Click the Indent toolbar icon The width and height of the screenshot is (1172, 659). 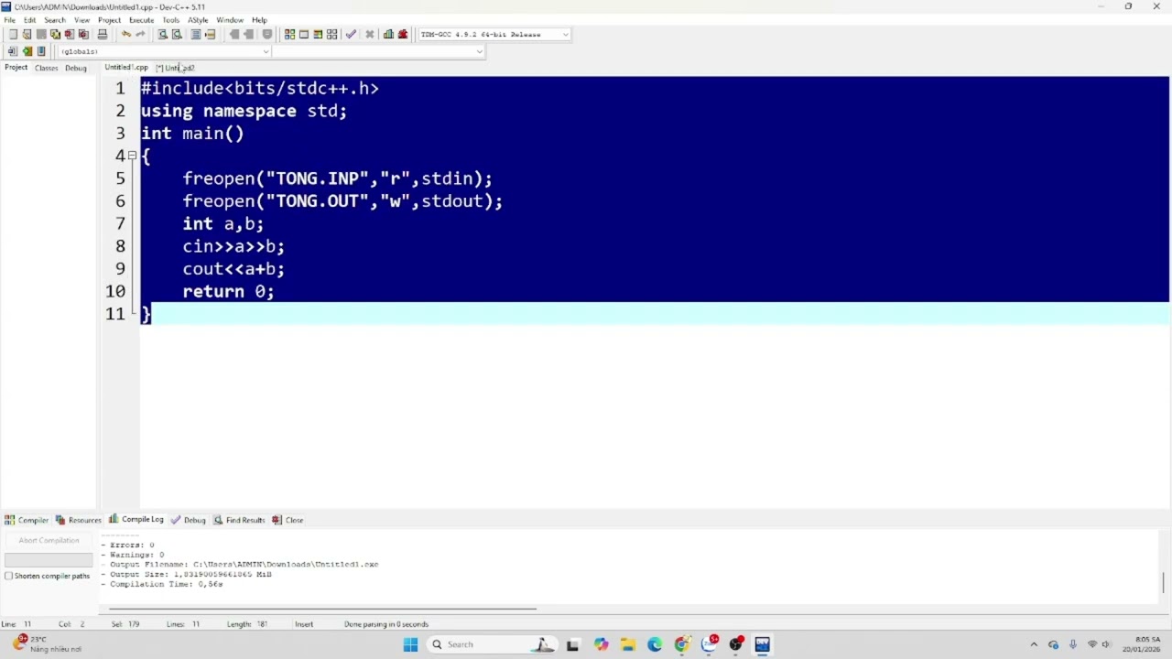[196, 34]
